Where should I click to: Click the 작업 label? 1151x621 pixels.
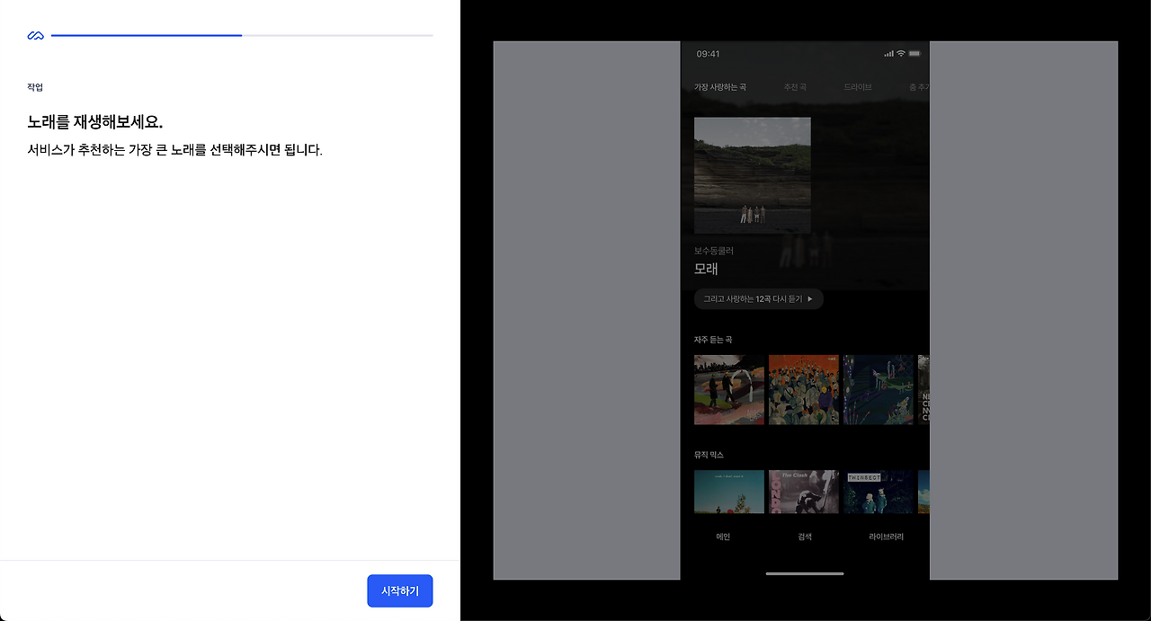click(35, 87)
